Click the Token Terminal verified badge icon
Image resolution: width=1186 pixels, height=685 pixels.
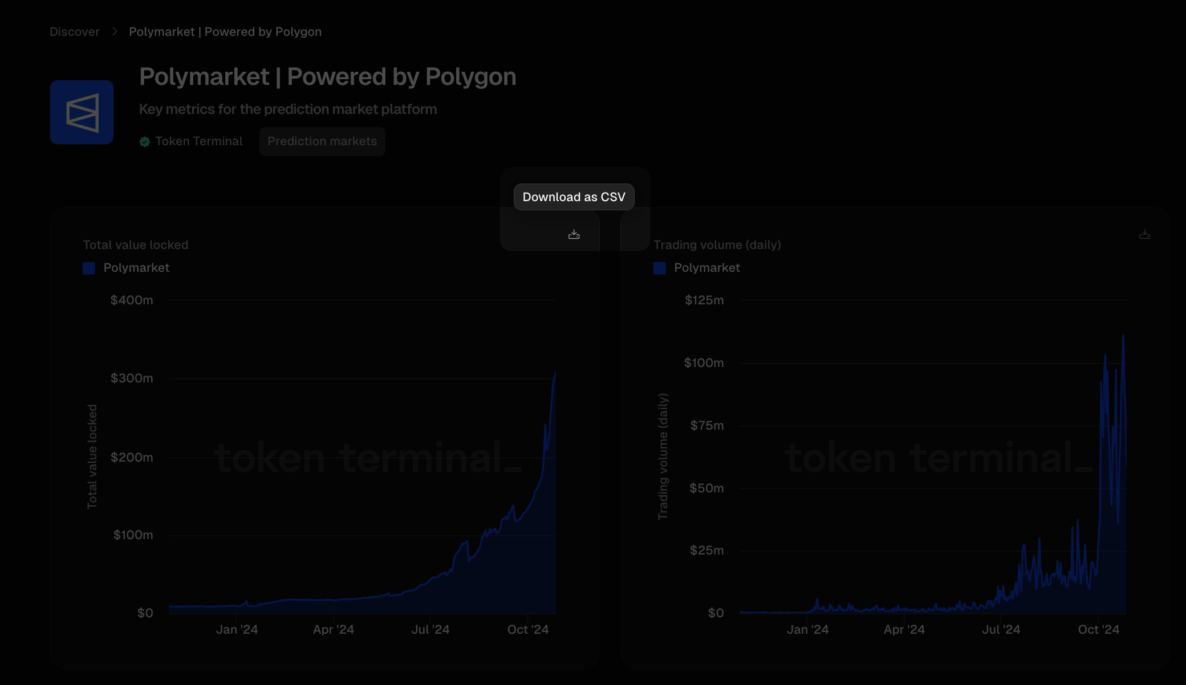[x=145, y=141]
